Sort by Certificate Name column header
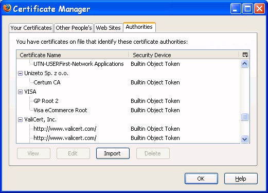 pos(73,55)
